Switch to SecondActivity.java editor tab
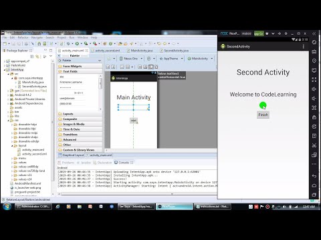 tap(176, 51)
